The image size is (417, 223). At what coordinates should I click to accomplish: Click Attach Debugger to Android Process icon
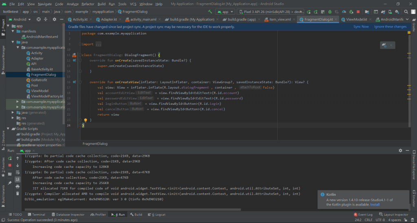pos(351,12)
